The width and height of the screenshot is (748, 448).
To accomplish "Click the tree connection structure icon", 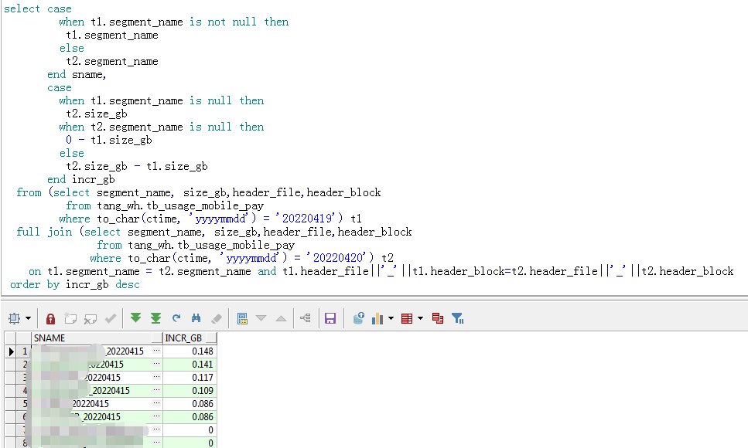I will (304, 318).
